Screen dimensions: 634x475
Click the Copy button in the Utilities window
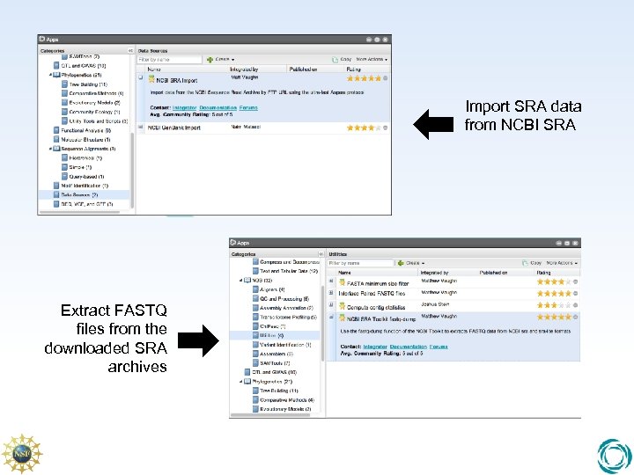(532, 263)
